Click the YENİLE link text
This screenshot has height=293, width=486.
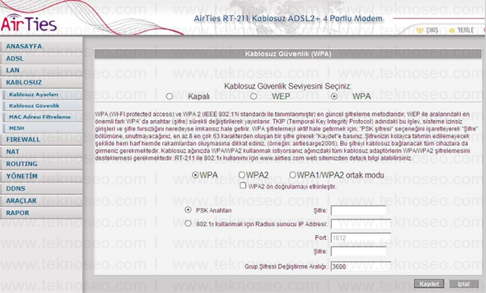[x=465, y=30]
